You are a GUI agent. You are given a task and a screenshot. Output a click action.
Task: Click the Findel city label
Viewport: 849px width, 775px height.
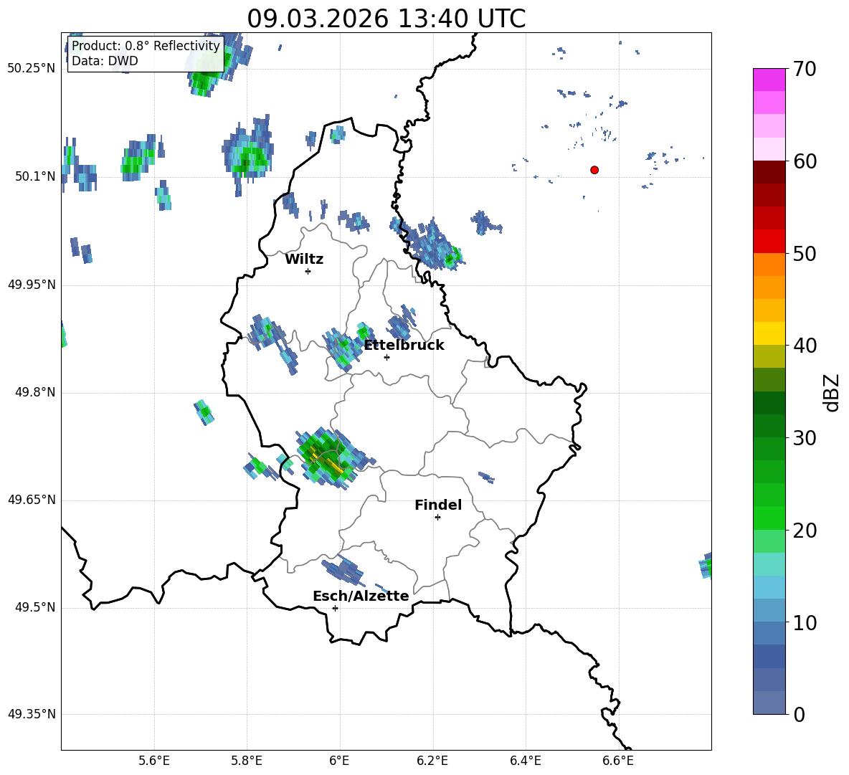(x=438, y=505)
